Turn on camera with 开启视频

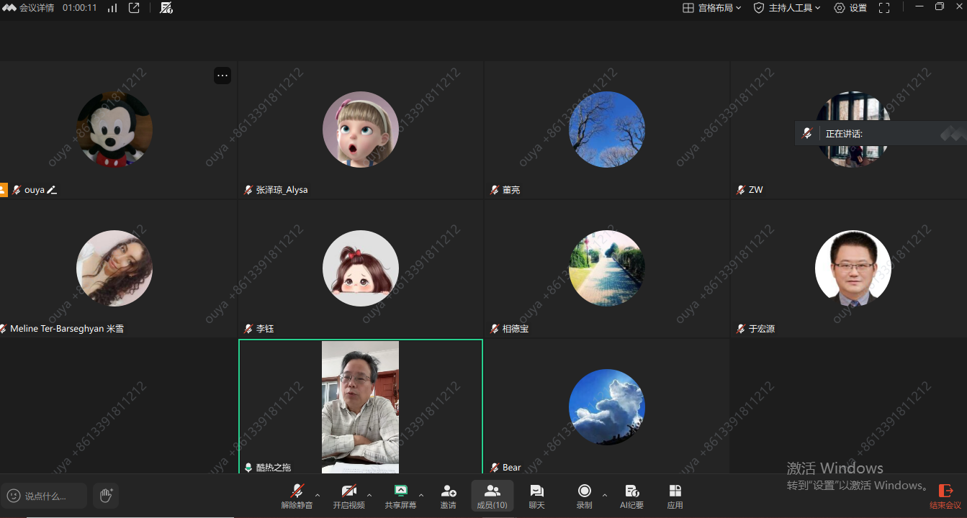click(348, 495)
